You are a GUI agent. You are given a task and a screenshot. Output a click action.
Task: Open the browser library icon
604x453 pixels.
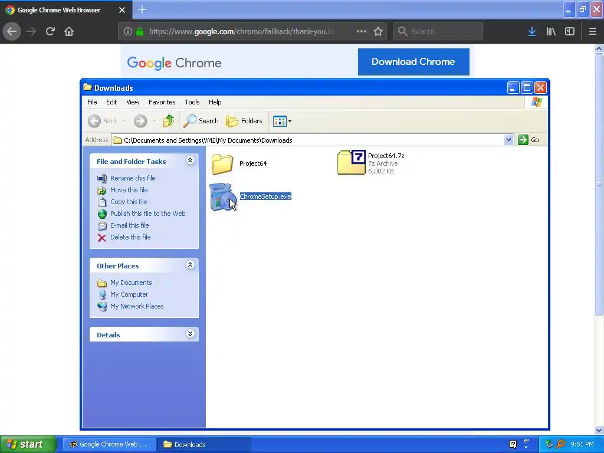(x=551, y=31)
